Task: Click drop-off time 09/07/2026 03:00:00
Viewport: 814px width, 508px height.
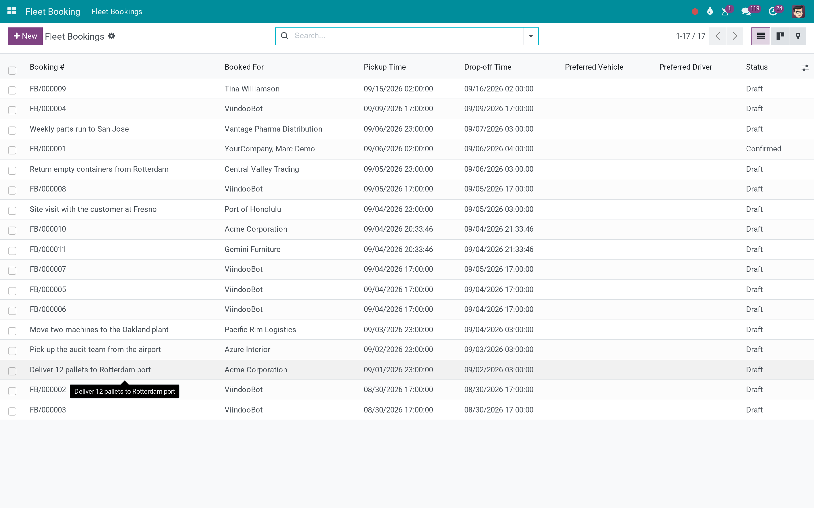Action: (499, 129)
